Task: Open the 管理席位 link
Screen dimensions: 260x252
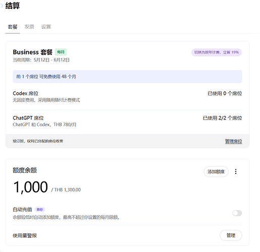Action: (233, 141)
